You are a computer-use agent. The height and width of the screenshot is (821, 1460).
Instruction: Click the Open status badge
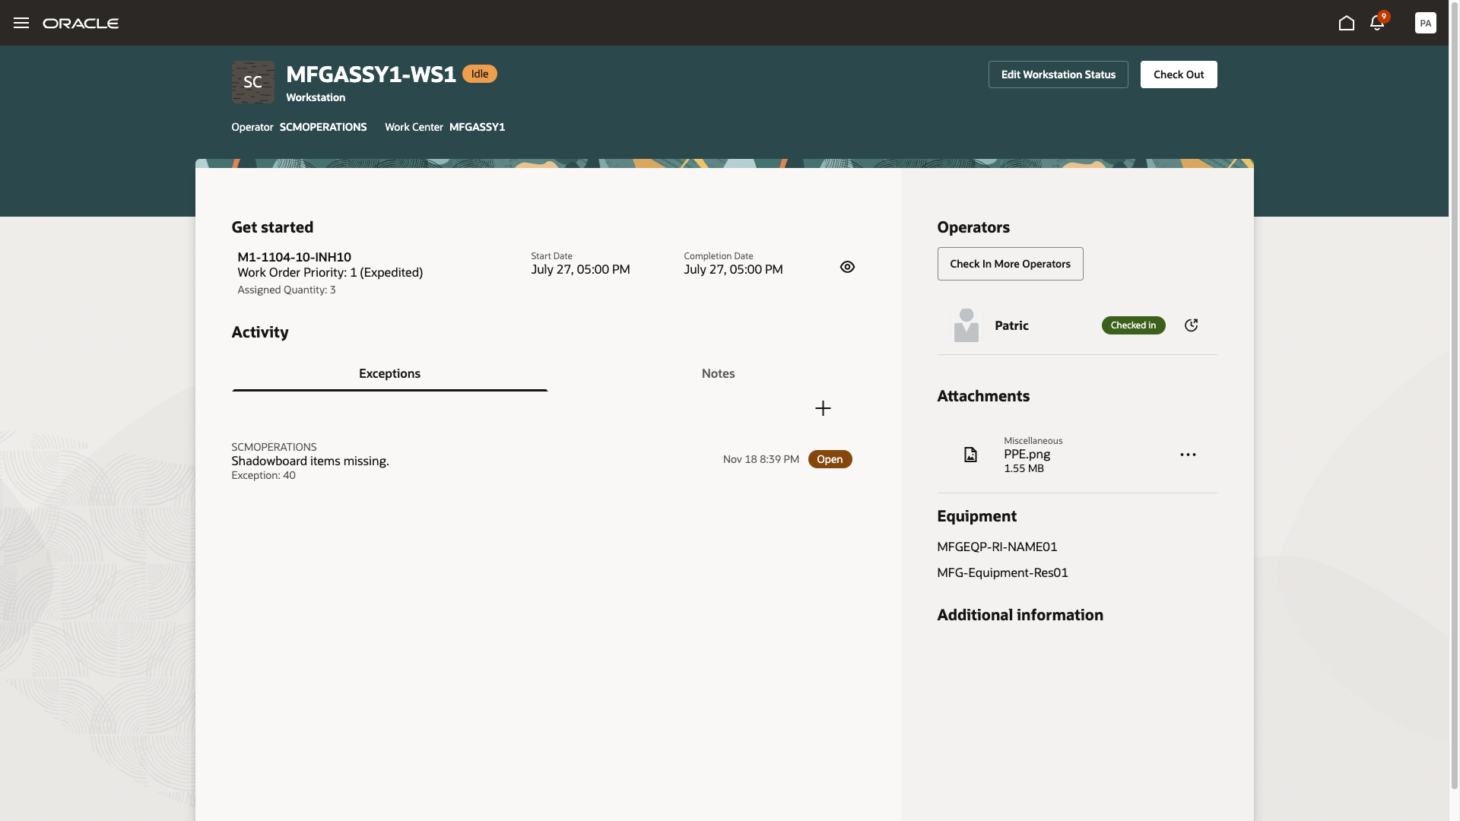830,459
